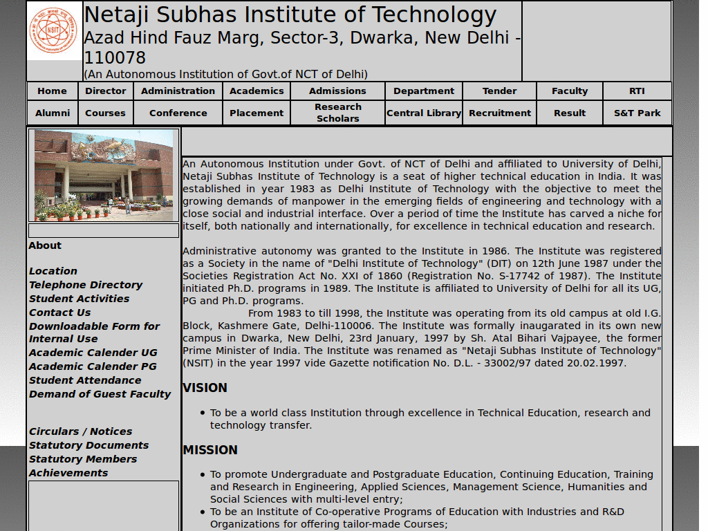Viewport: 708px width, 531px height.
Task: Select the Conference menu item
Action: coord(178,113)
